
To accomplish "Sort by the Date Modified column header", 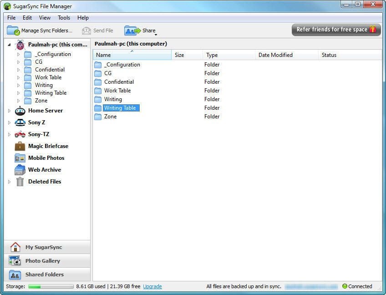I will (x=287, y=55).
